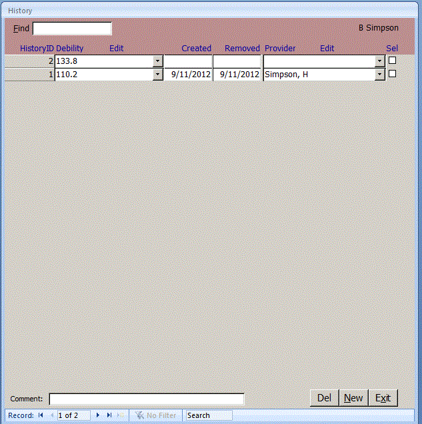Jump to last record icon
This screenshot has height=424, width=422.
(x=109, y=415)
